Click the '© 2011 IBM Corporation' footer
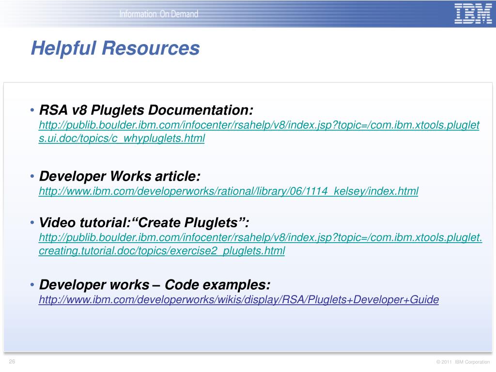The height and width of the screenshot is (372, 496). pos(463,362)
